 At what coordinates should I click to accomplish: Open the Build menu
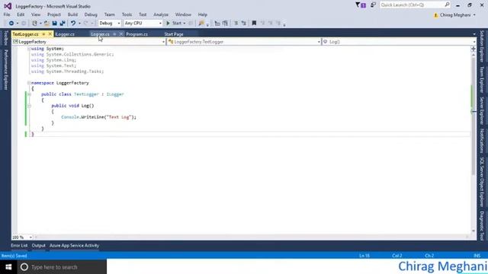(x=72, y=14)
